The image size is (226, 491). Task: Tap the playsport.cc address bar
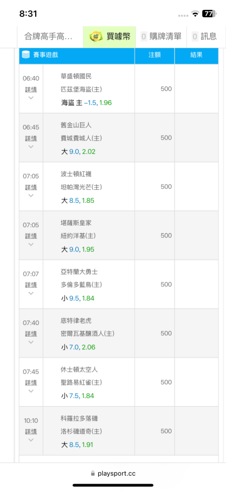coord(113,473)
